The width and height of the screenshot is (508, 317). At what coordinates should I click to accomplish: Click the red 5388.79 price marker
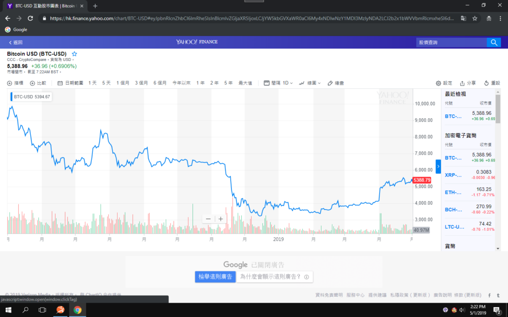(422, 180)
